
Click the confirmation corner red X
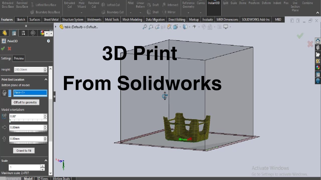pos(310,44)
